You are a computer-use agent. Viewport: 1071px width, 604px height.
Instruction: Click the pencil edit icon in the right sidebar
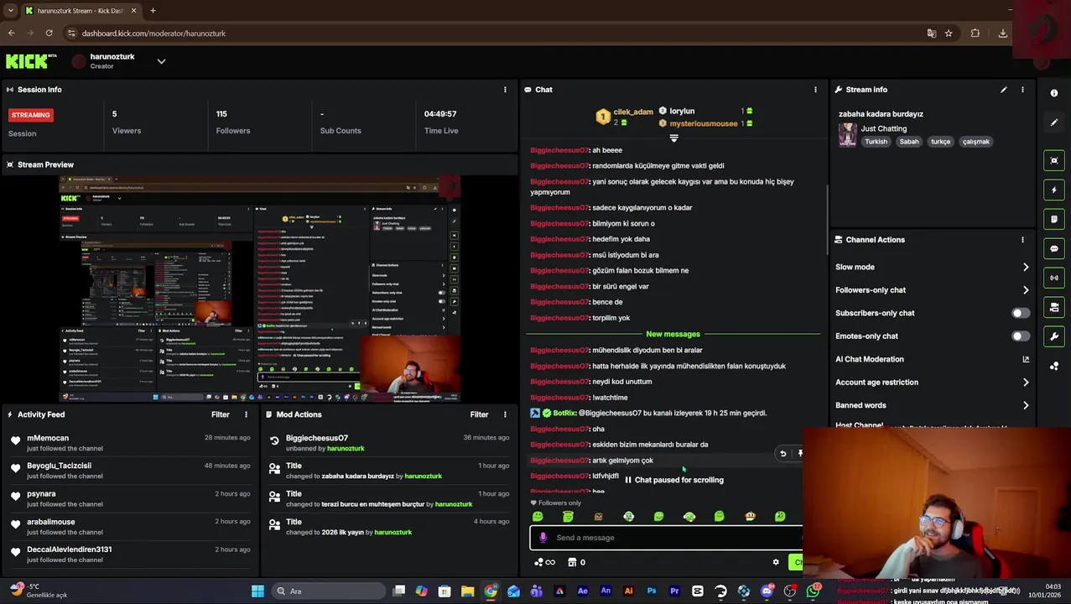click(x=1054, y=122)
